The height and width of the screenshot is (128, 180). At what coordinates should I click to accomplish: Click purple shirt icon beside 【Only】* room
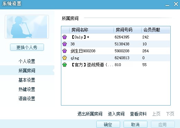[64, 37]
